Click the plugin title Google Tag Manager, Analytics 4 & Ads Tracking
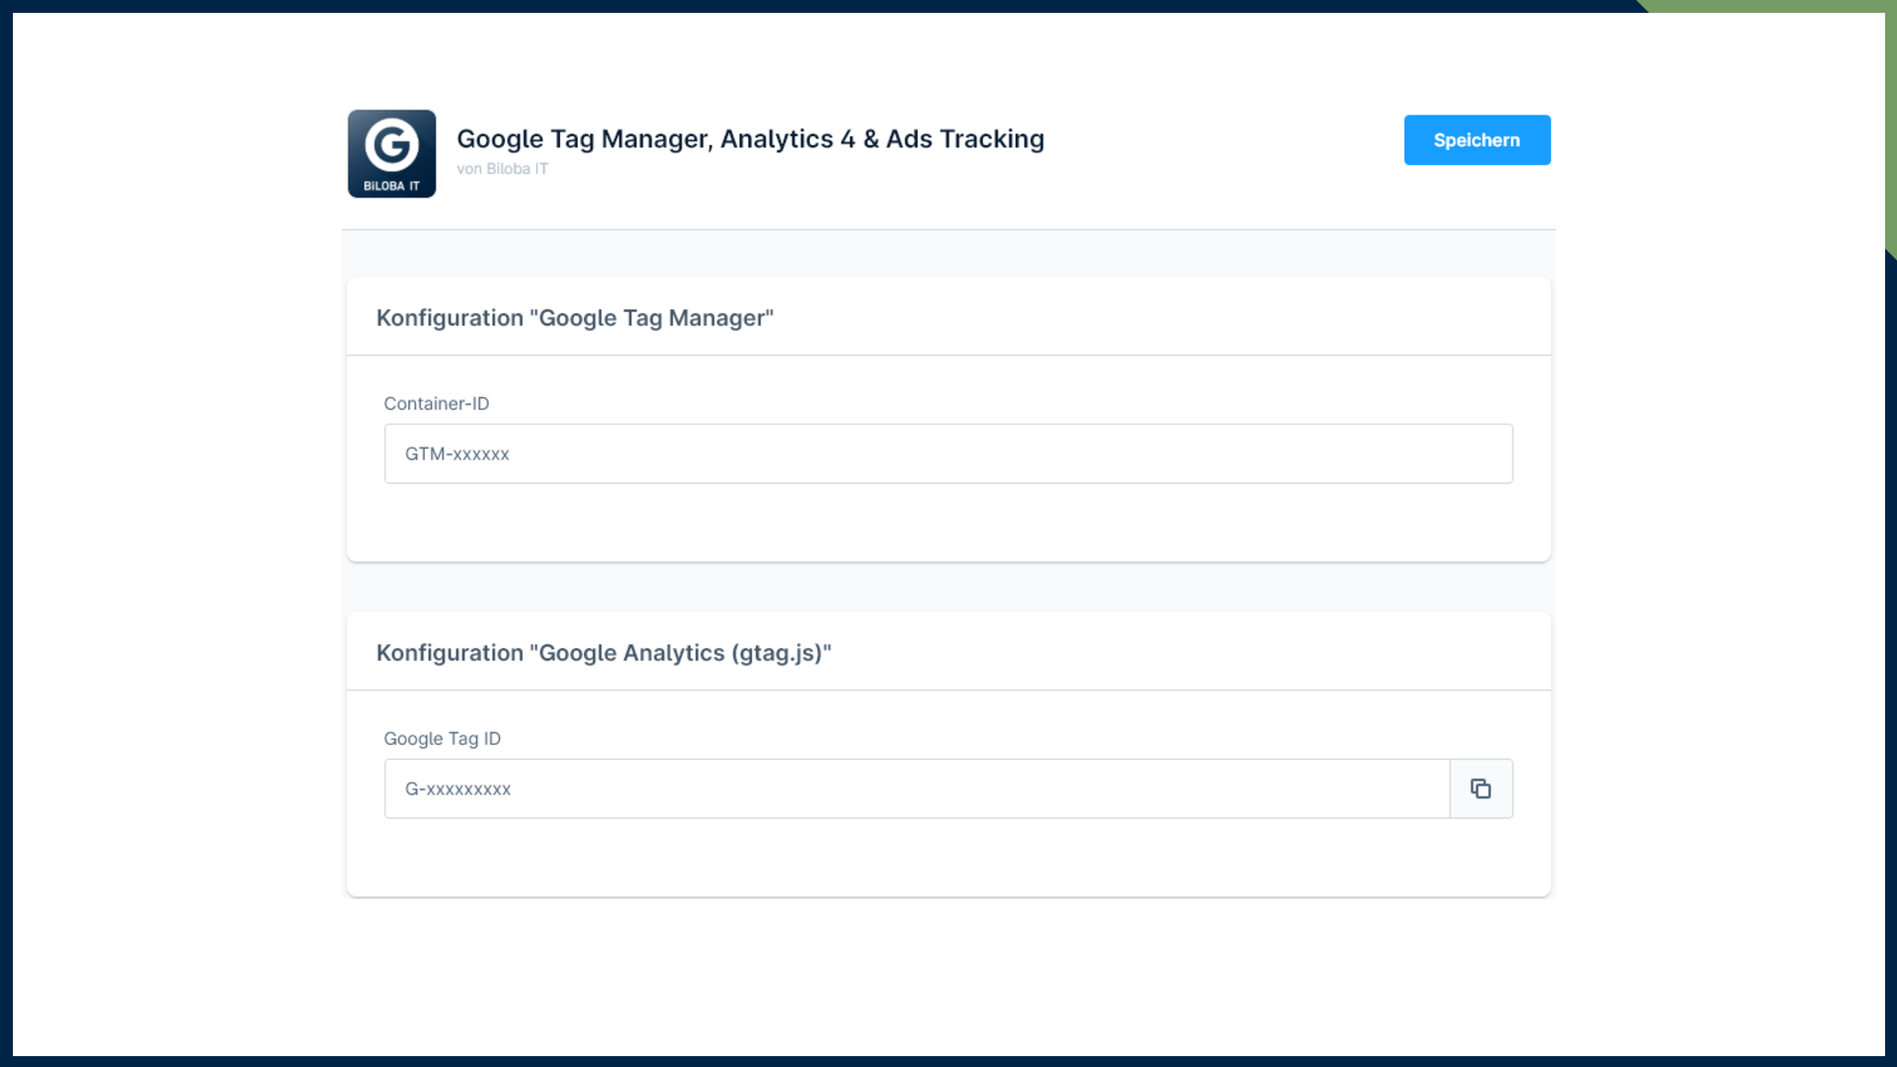Image resolution: width=1897 pixels, height=1067 pixels. [750, 139]
